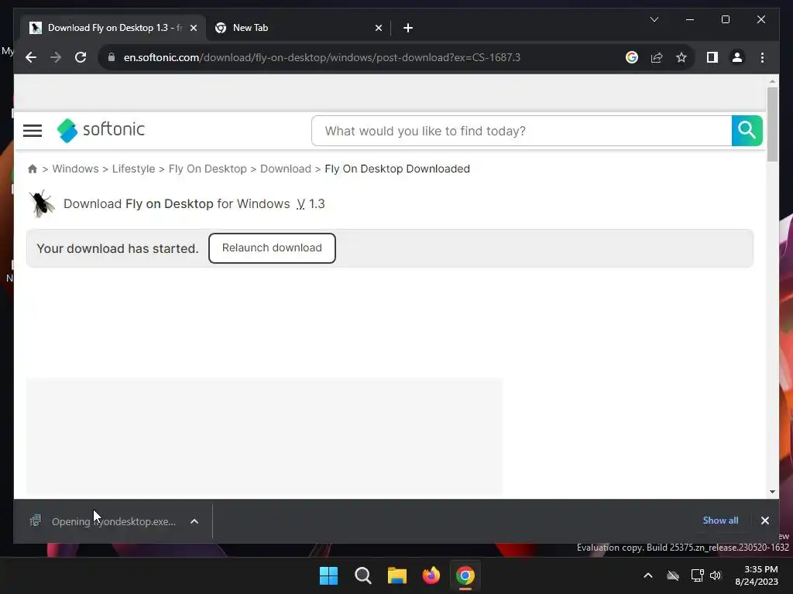This screenshot has width=793, height=594.
Task: Show hidden system tray icons
Action: (648, 575)
